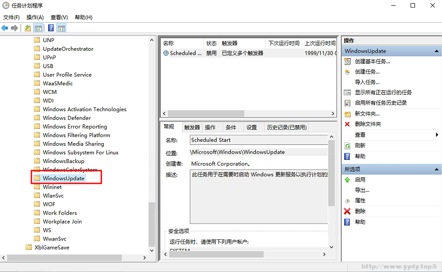The image size is (442, 272).
Task: Open the 操作(A) menu
Action: 35,17
